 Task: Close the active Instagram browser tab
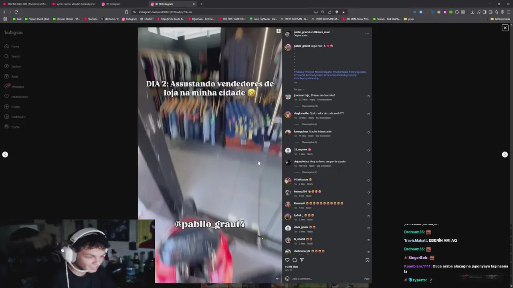[x=194, y=4]
